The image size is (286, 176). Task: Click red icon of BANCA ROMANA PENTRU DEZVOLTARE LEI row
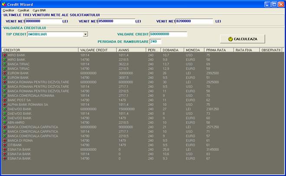[5, 82]
